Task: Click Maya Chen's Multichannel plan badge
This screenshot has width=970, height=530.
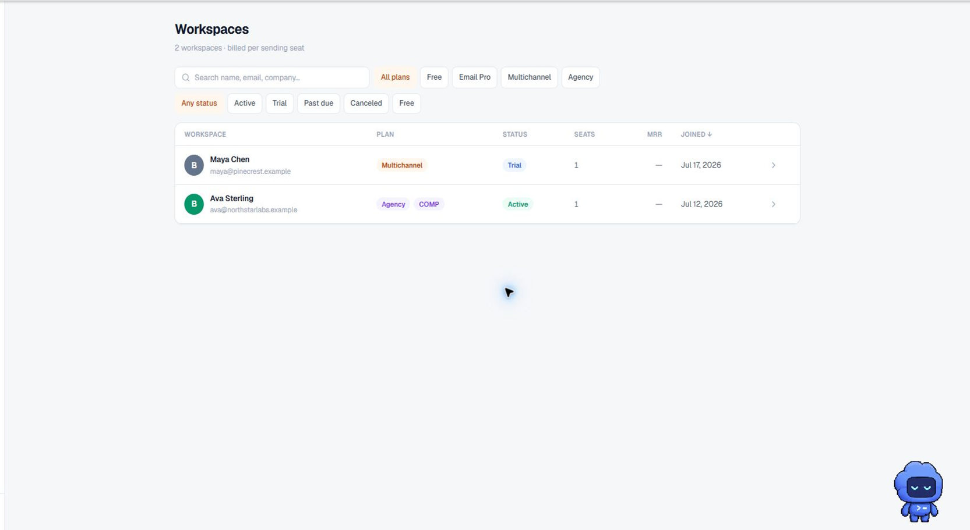Action: click(402, 165)
